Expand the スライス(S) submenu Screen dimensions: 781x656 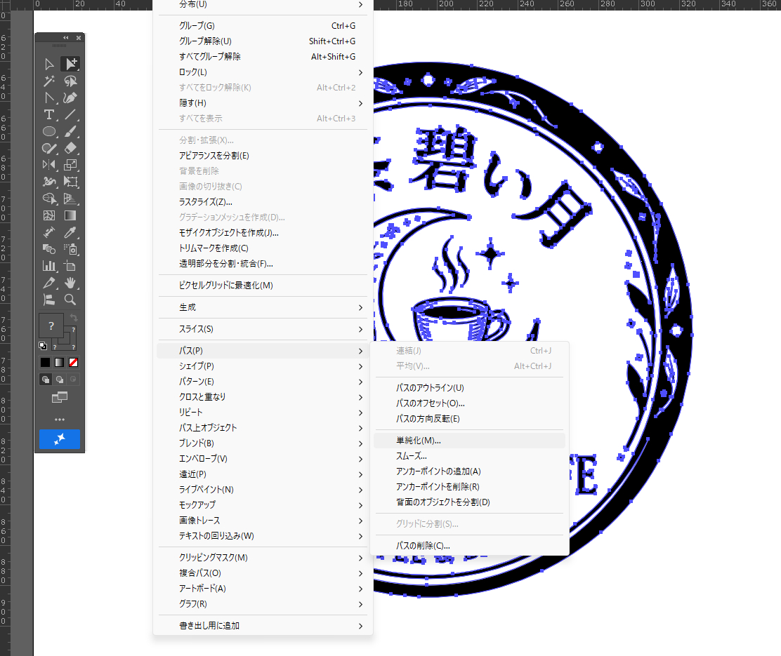tap(263, 330)
